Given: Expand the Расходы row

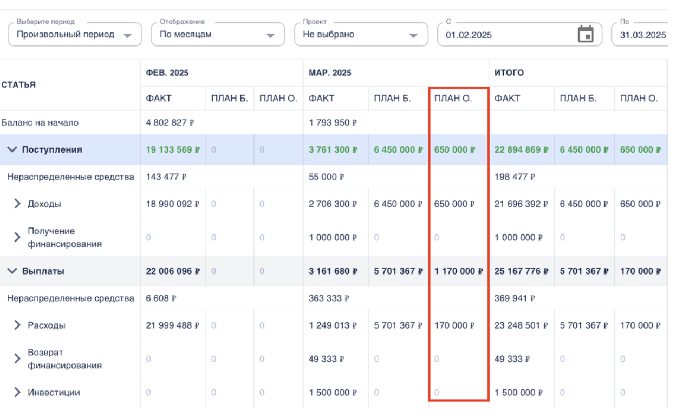Looking at the screenshot, I should click(x=17, y=325).
